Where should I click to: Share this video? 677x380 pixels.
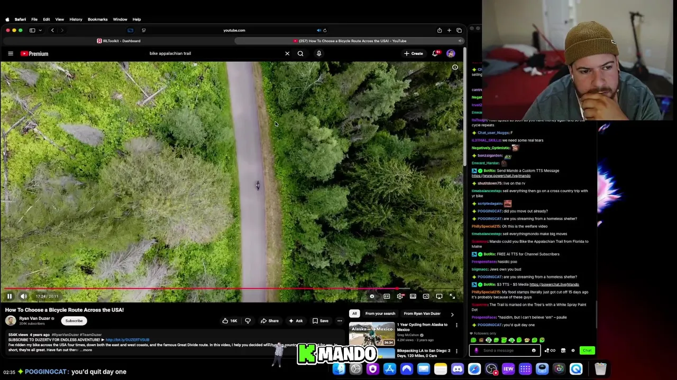(x=270, y=321)
